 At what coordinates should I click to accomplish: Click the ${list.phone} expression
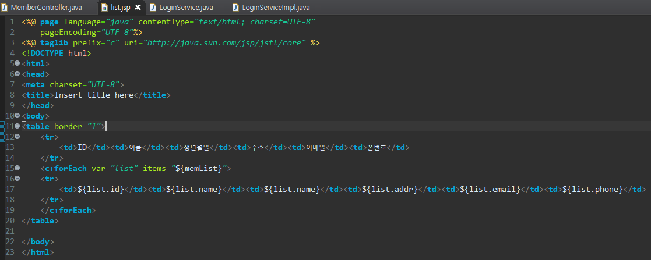(x=593, y=189)
